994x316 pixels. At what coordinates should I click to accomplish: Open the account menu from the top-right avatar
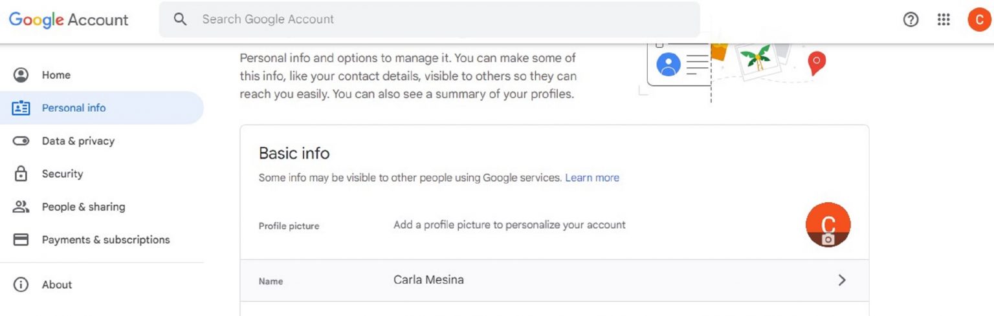point(979,19)
